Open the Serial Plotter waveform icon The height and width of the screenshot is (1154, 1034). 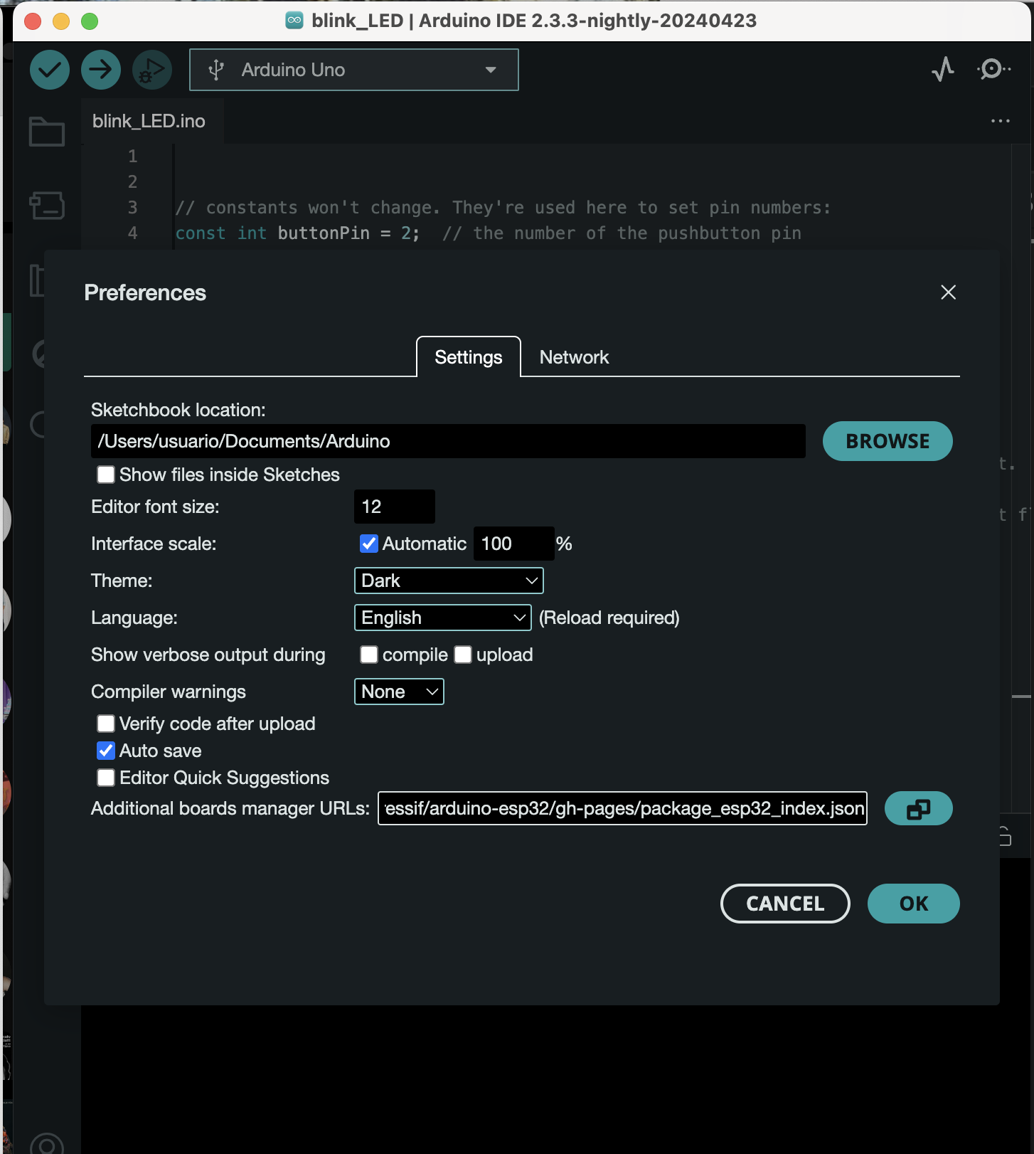(x=943, y=70)
